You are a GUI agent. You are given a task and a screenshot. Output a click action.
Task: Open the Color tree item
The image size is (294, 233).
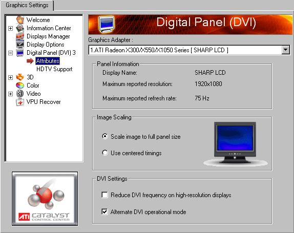33,86
